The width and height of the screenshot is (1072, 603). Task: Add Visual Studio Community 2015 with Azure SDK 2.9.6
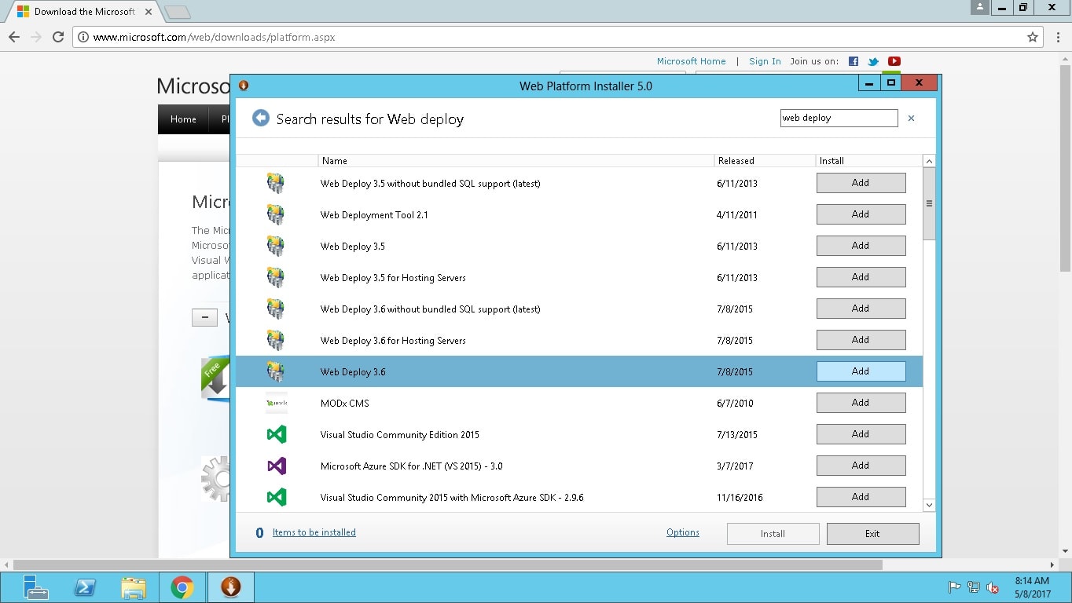[x=861, y=497]
